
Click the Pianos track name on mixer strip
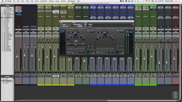point(86,76)
